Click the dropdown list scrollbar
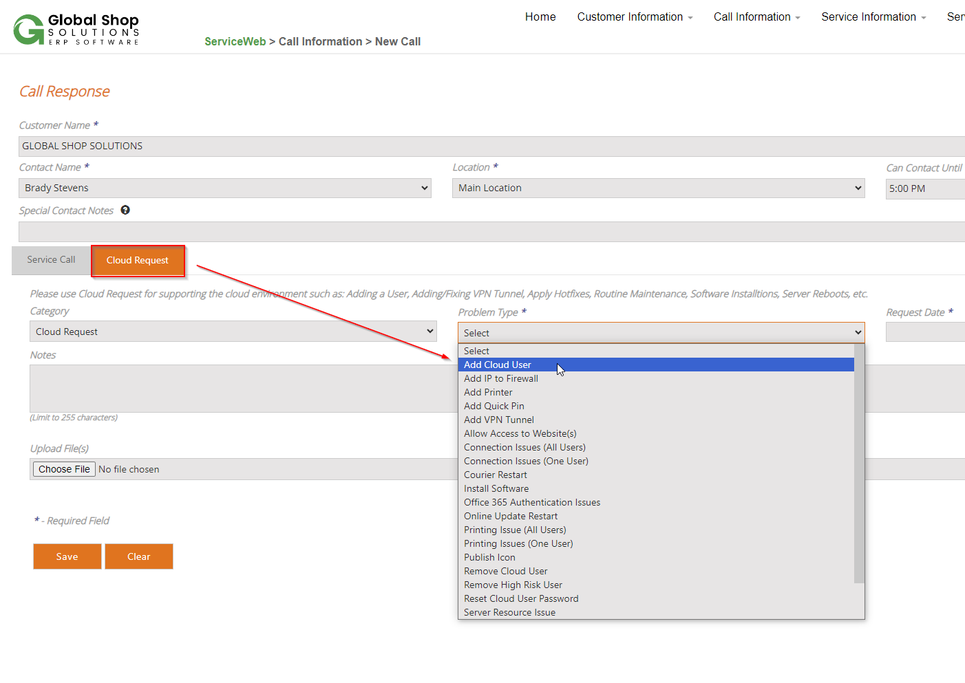Viewport: 965px width, 683px height. pos(859,464)
